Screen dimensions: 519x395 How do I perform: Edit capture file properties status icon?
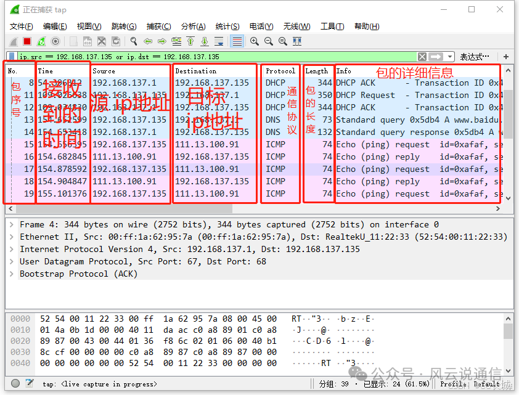tap(30, 383)
